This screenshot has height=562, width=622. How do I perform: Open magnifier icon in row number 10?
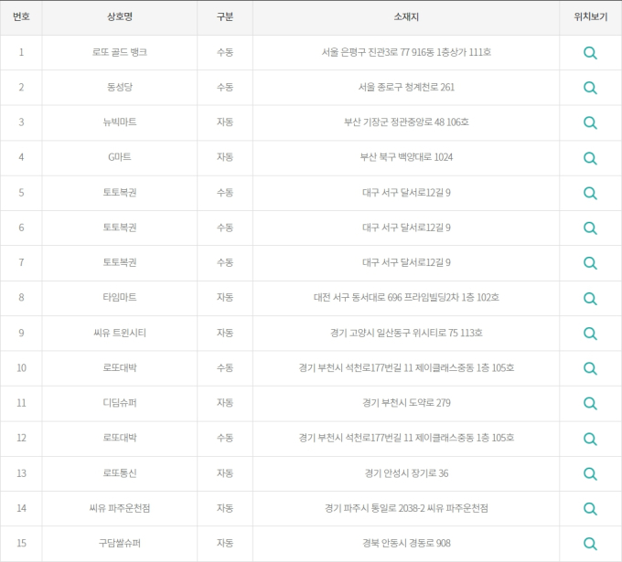(x=590, y=368)
